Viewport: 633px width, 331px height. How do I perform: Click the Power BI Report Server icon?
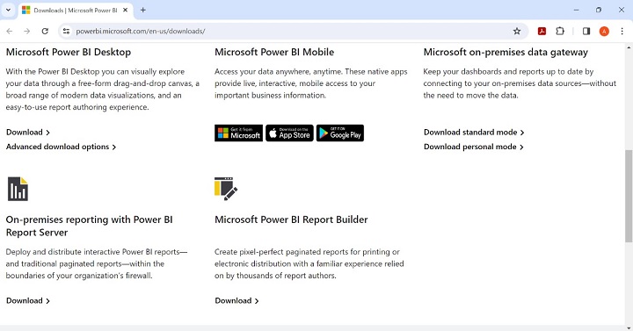(18, 189)
